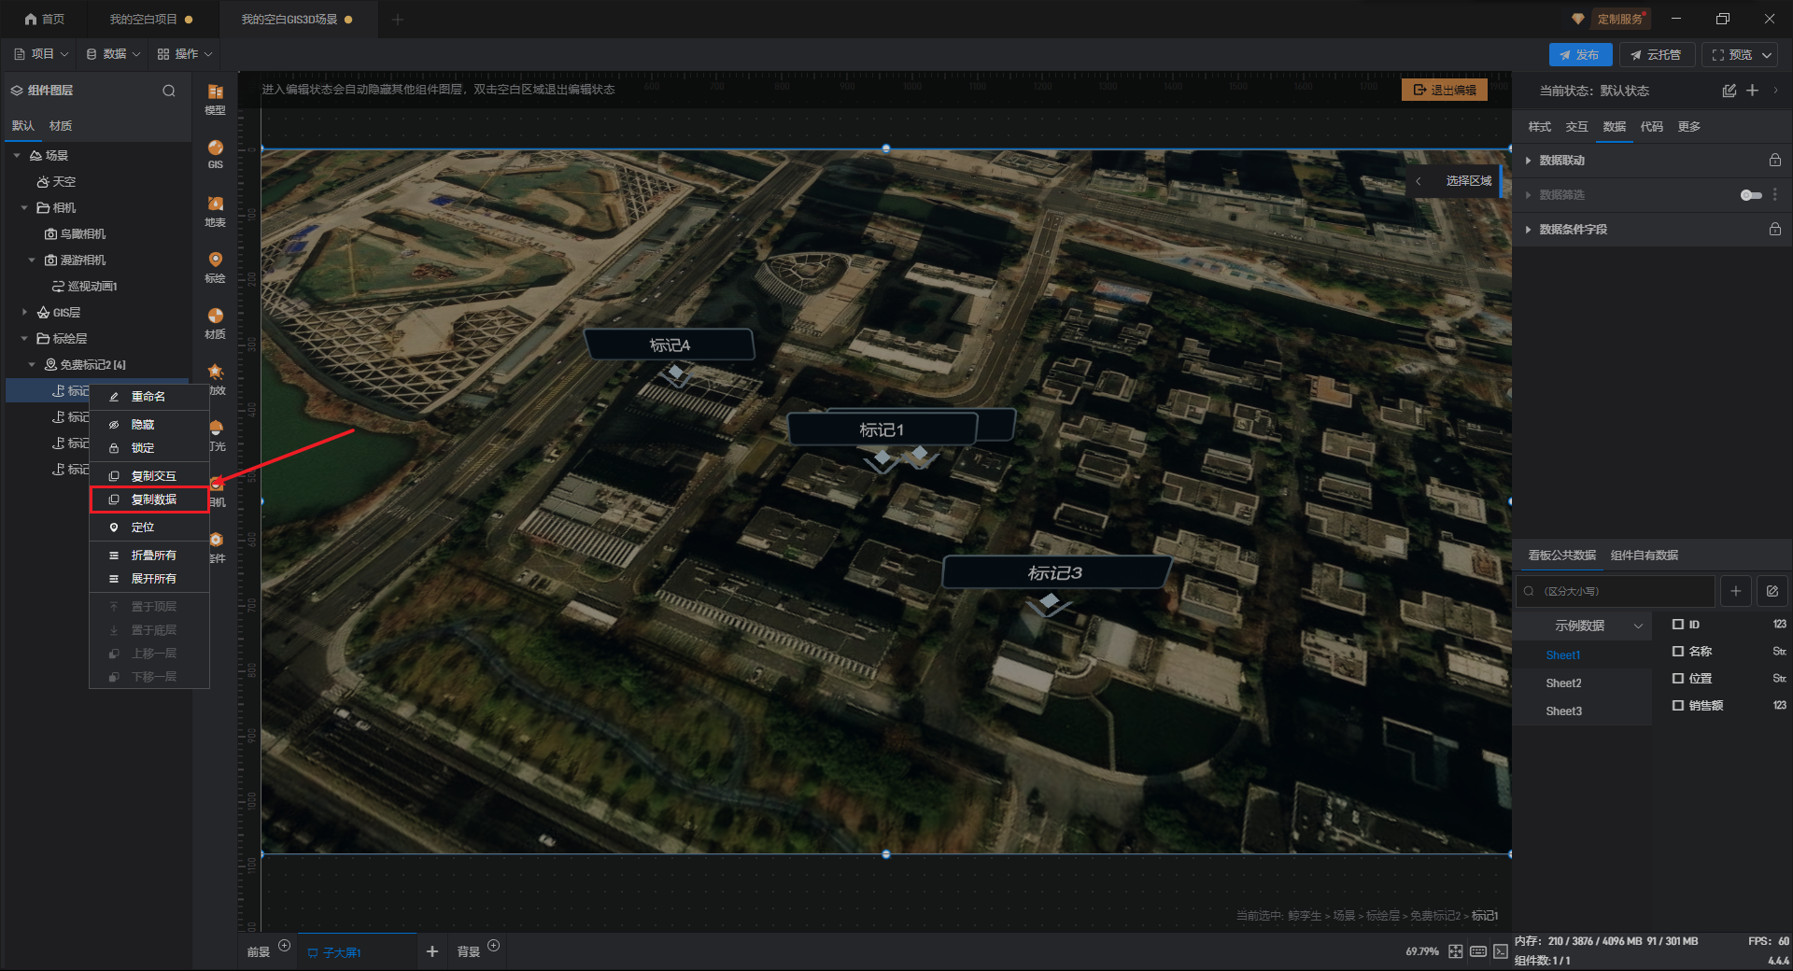Click the 云托管 cloud hosting button
The image size is (1793, 971).
[x=1657, y=55]
